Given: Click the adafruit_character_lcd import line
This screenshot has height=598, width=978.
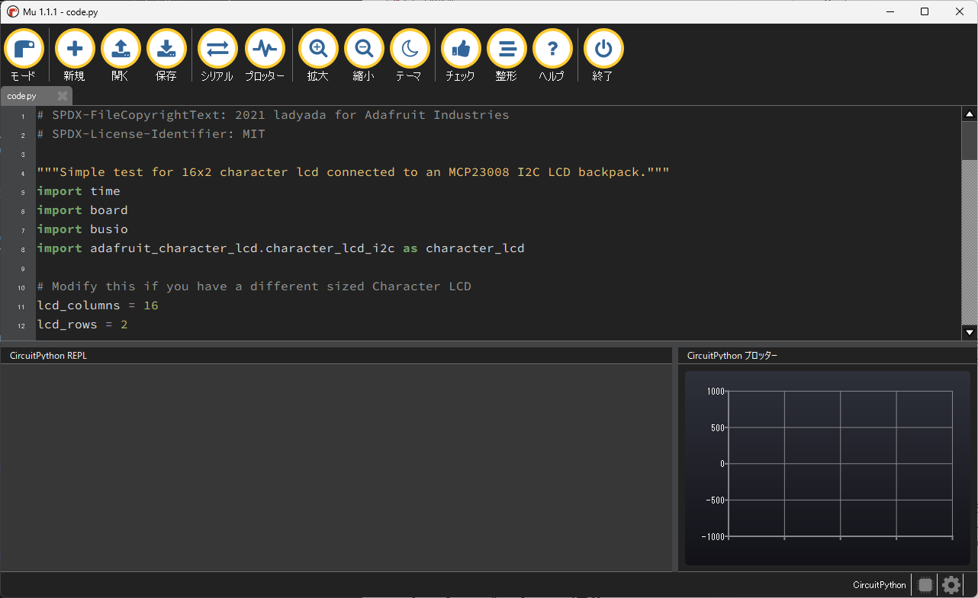Looking at the screenshot, I should [x=281, y=248].
